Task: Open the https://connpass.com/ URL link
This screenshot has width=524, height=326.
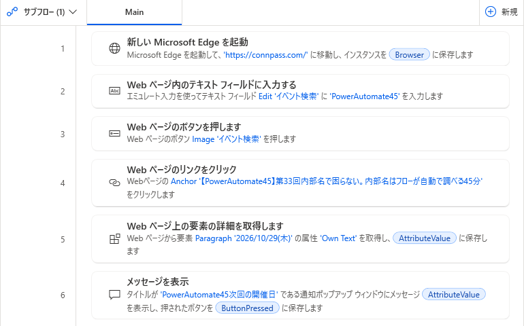Action: point(265,55)
